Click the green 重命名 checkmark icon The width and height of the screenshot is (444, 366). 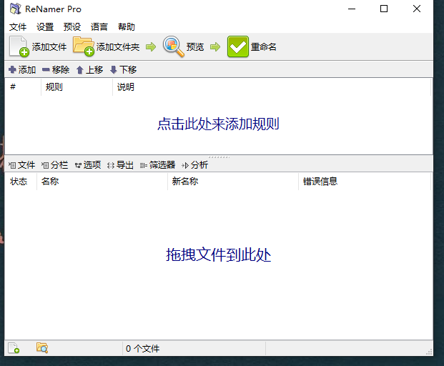[x=237, y=46]
